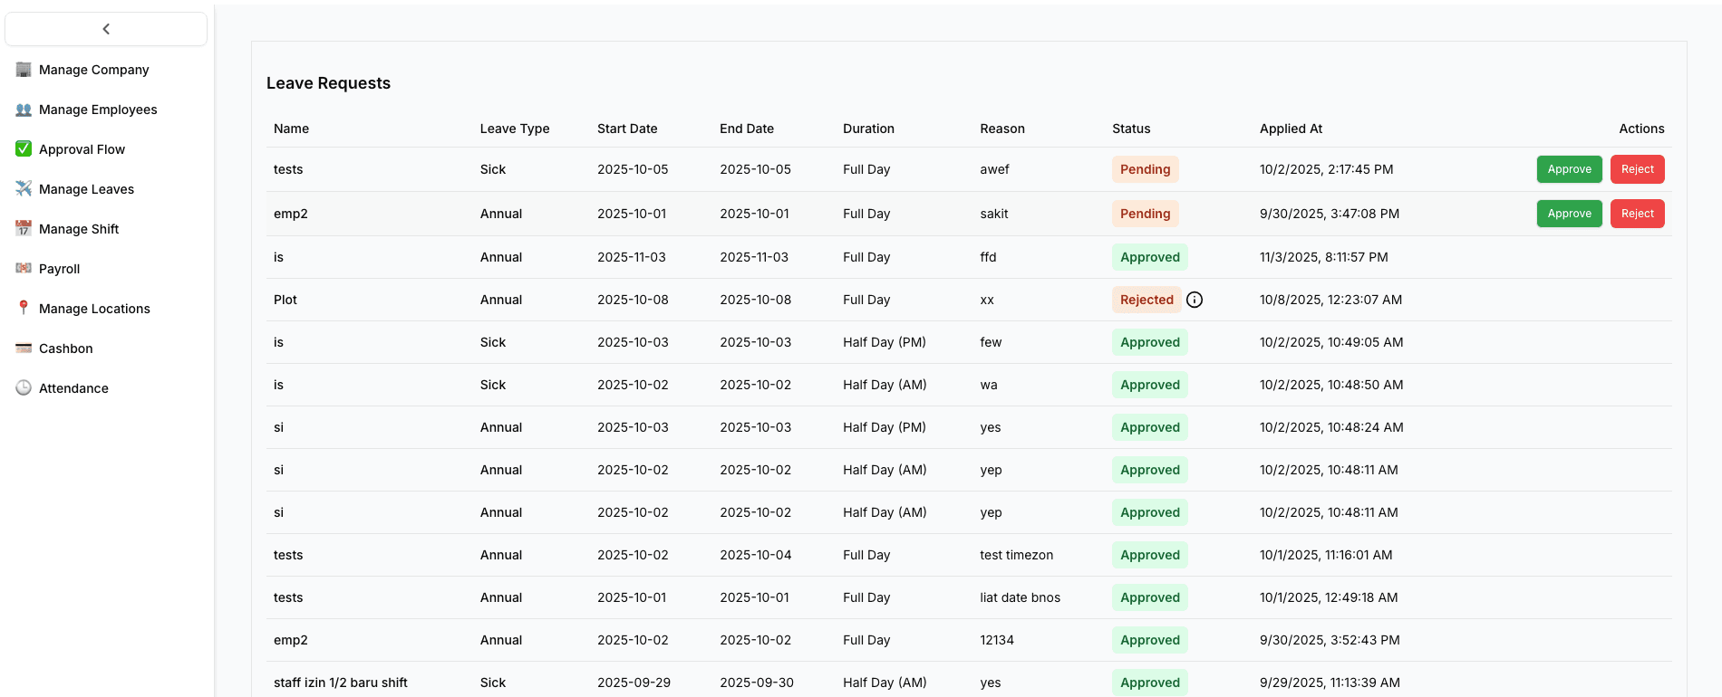Click the Rejected status badge for Plot

[x=1146, y=300]
